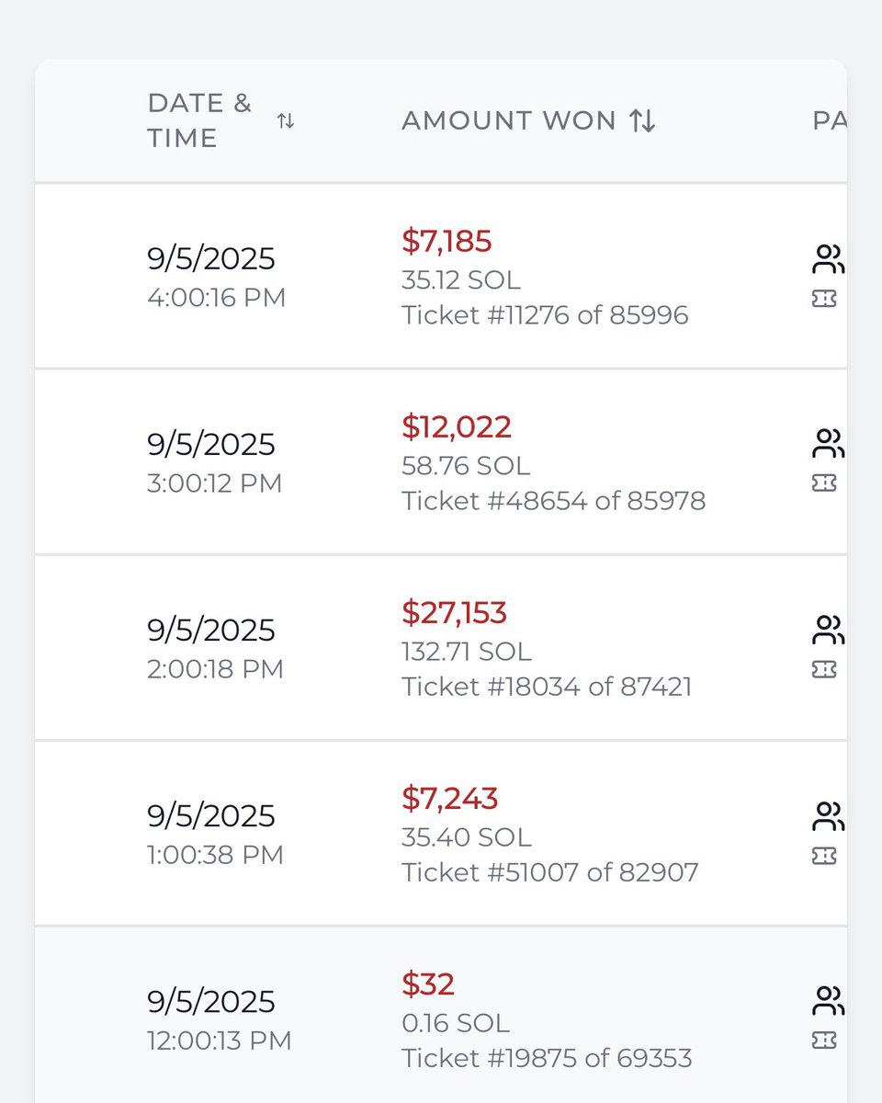Click ticket icon in 2:00:18 PM row

(824, 669)
